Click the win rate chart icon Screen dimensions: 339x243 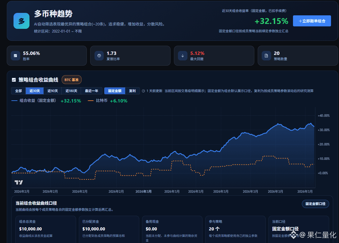pos(15,56)
